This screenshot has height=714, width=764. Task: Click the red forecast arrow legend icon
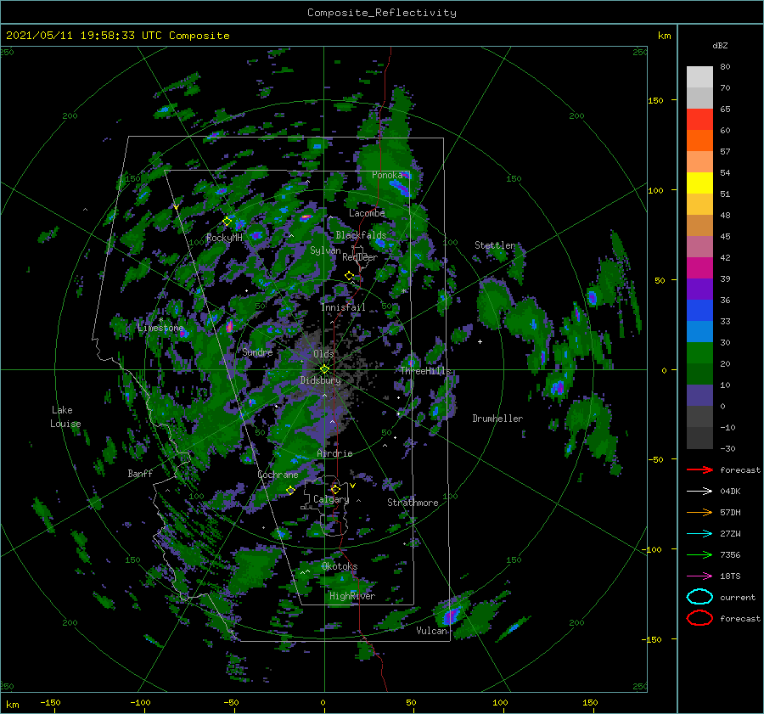[x=699, y=469]
